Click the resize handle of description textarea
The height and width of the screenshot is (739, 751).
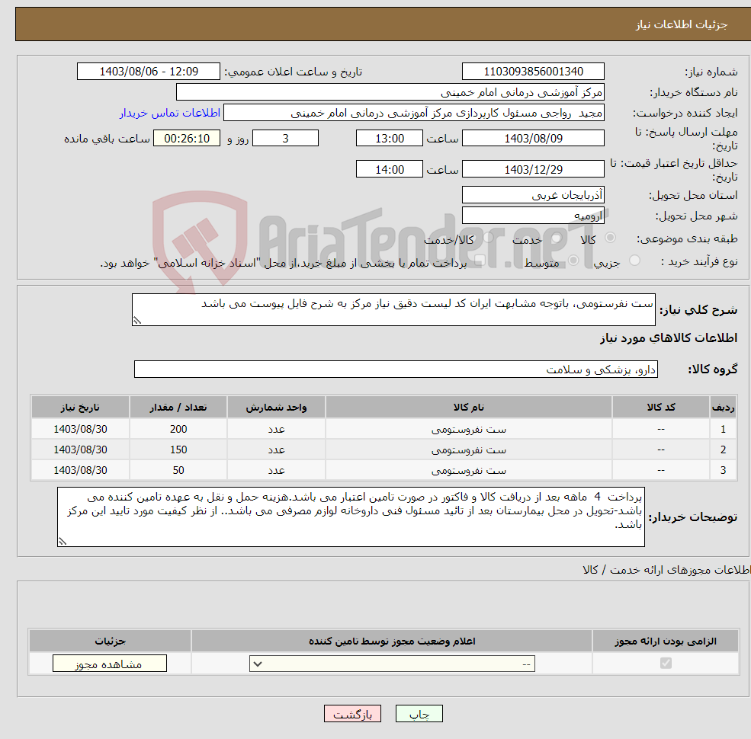click(x=137, y=321)
